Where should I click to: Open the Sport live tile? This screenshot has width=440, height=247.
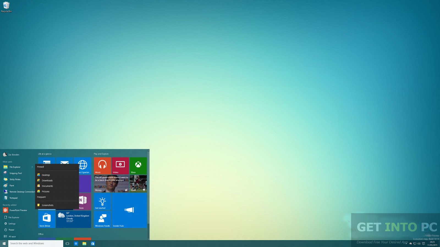coord(138,184)
